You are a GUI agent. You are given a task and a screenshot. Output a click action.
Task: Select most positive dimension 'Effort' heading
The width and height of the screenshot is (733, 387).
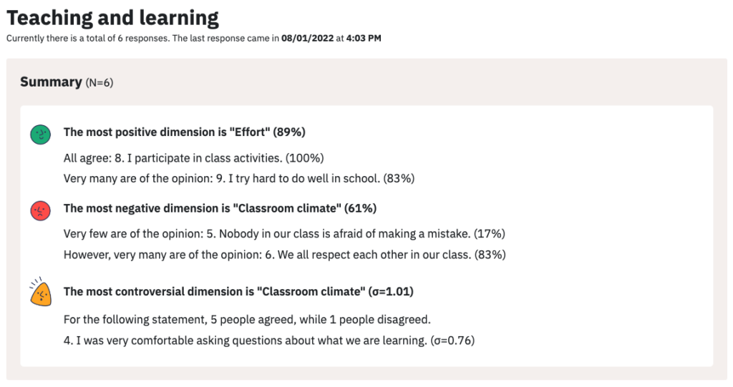pos(184,132)
